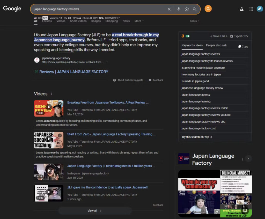Image resolution: width=265 pixels, height=219 pixels.
Task: Open the Videos search tab
Action: pos(61,21)
